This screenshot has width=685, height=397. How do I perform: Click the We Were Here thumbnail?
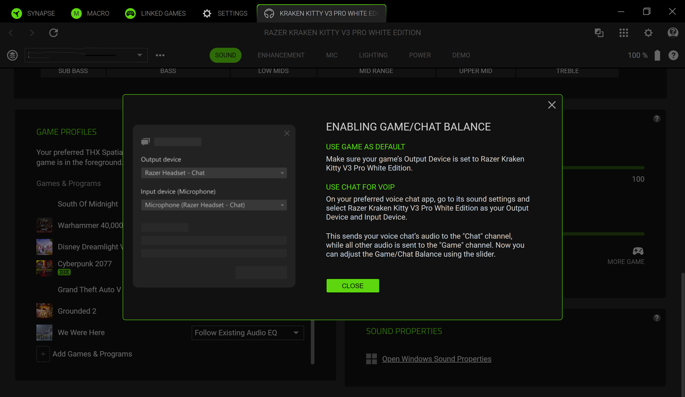(44, 333)
